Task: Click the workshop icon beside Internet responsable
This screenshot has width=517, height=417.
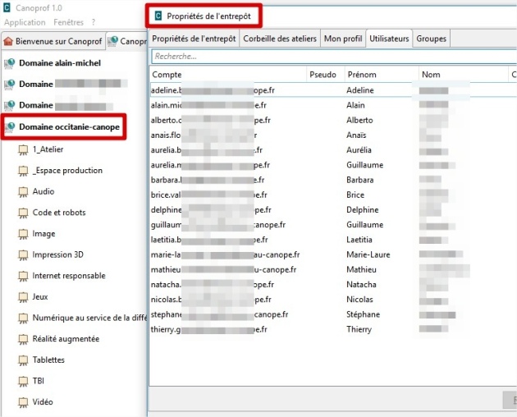Action: (x=23, y=276)
